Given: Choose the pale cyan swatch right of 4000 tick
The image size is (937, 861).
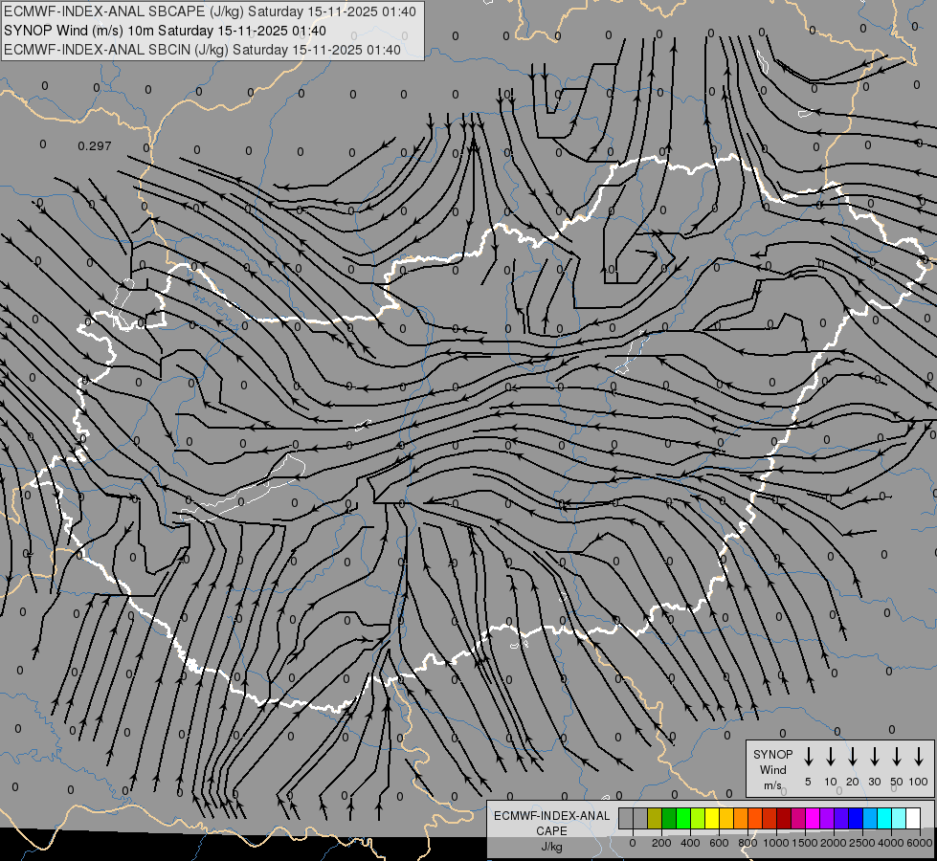Looking at the screenshot, I should [898, 818].
